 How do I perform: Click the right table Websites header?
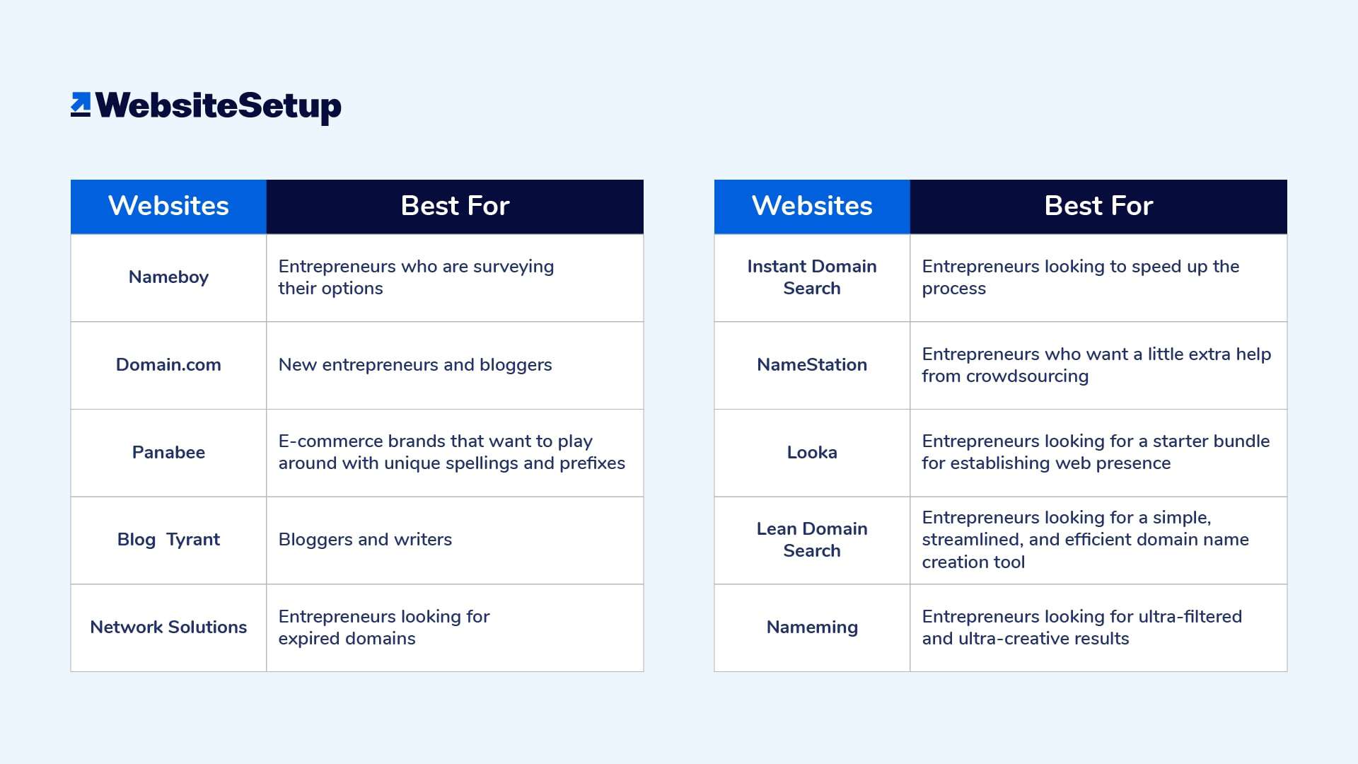pyautogui.click(x=810, y=206)
